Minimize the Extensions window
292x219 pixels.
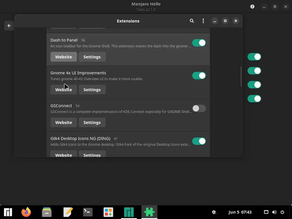(214, 21)
